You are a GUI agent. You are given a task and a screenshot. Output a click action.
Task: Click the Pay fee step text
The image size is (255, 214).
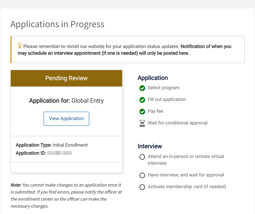click(x=155, y=111)
